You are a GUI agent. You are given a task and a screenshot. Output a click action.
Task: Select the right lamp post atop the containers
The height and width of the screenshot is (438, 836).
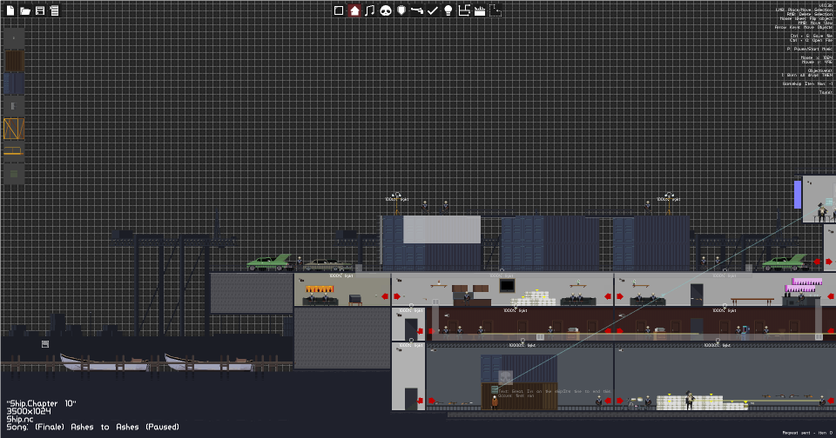tap(669, 202)
